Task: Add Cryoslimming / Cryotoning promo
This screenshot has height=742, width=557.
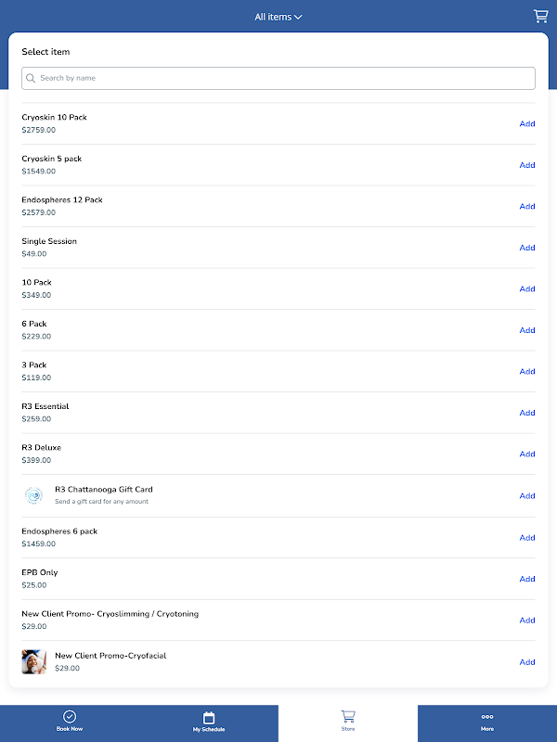Action: 527,620
